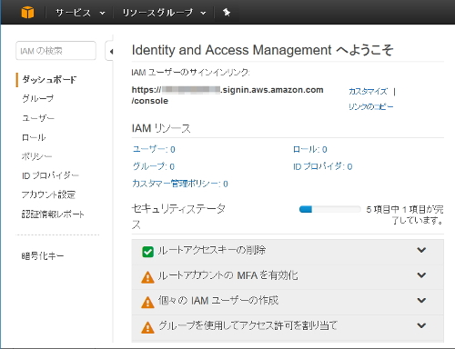Click the green check icon for root access key
This screenshot has width=455, height=349.
tap(147, 252)
